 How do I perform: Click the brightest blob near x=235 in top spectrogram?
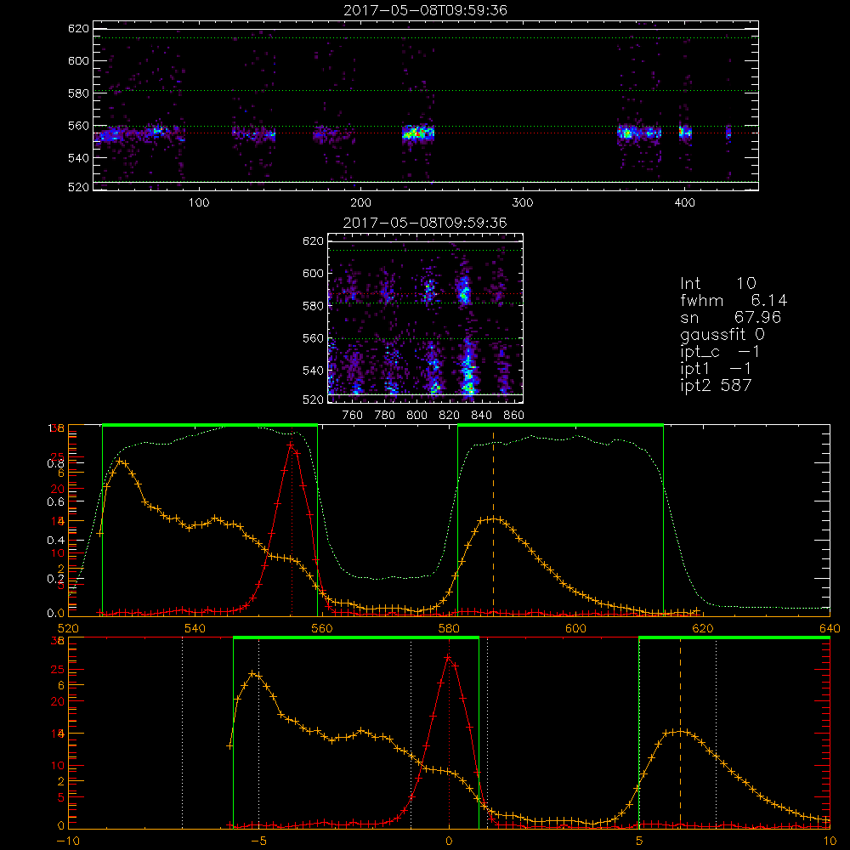418,133
